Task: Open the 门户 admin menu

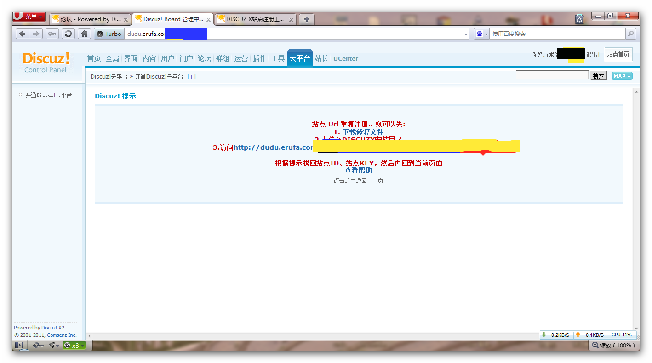Action: tap(186, 58)
